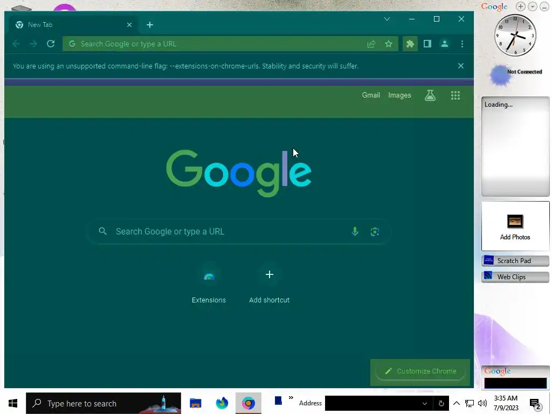Go back using the back arrow
The width and height of the screenshot is (552, 414).
click(16, 44)
